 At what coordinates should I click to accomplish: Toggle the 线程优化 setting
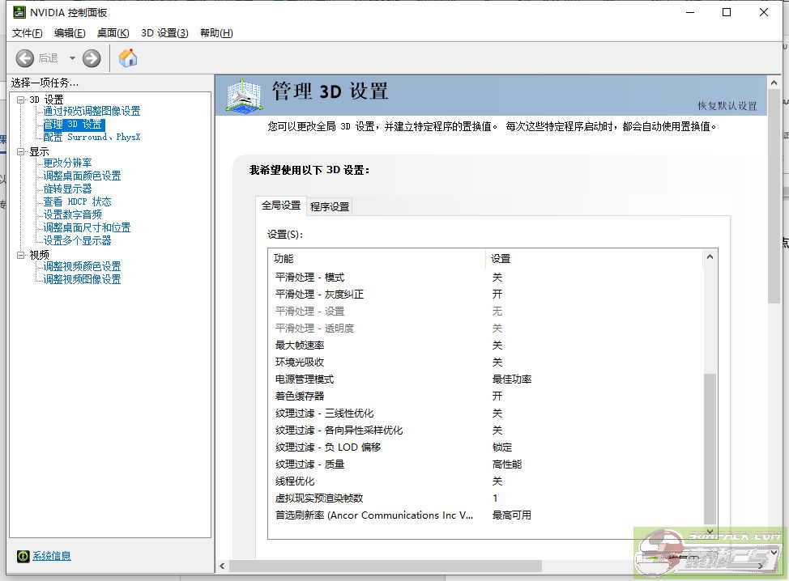click(497, 481)
